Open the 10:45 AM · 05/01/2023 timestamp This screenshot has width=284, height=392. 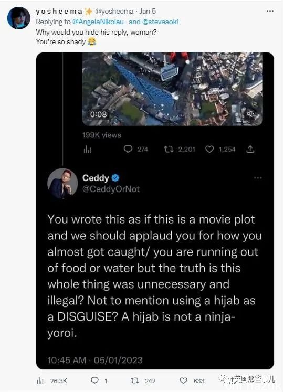tap(95, 360)
